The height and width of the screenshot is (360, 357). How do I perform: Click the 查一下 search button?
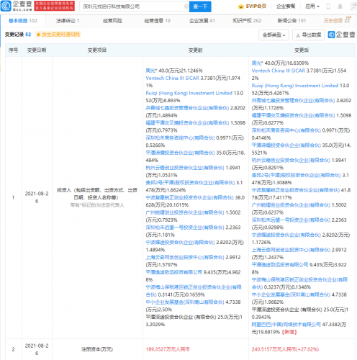[x=200, y=6]
